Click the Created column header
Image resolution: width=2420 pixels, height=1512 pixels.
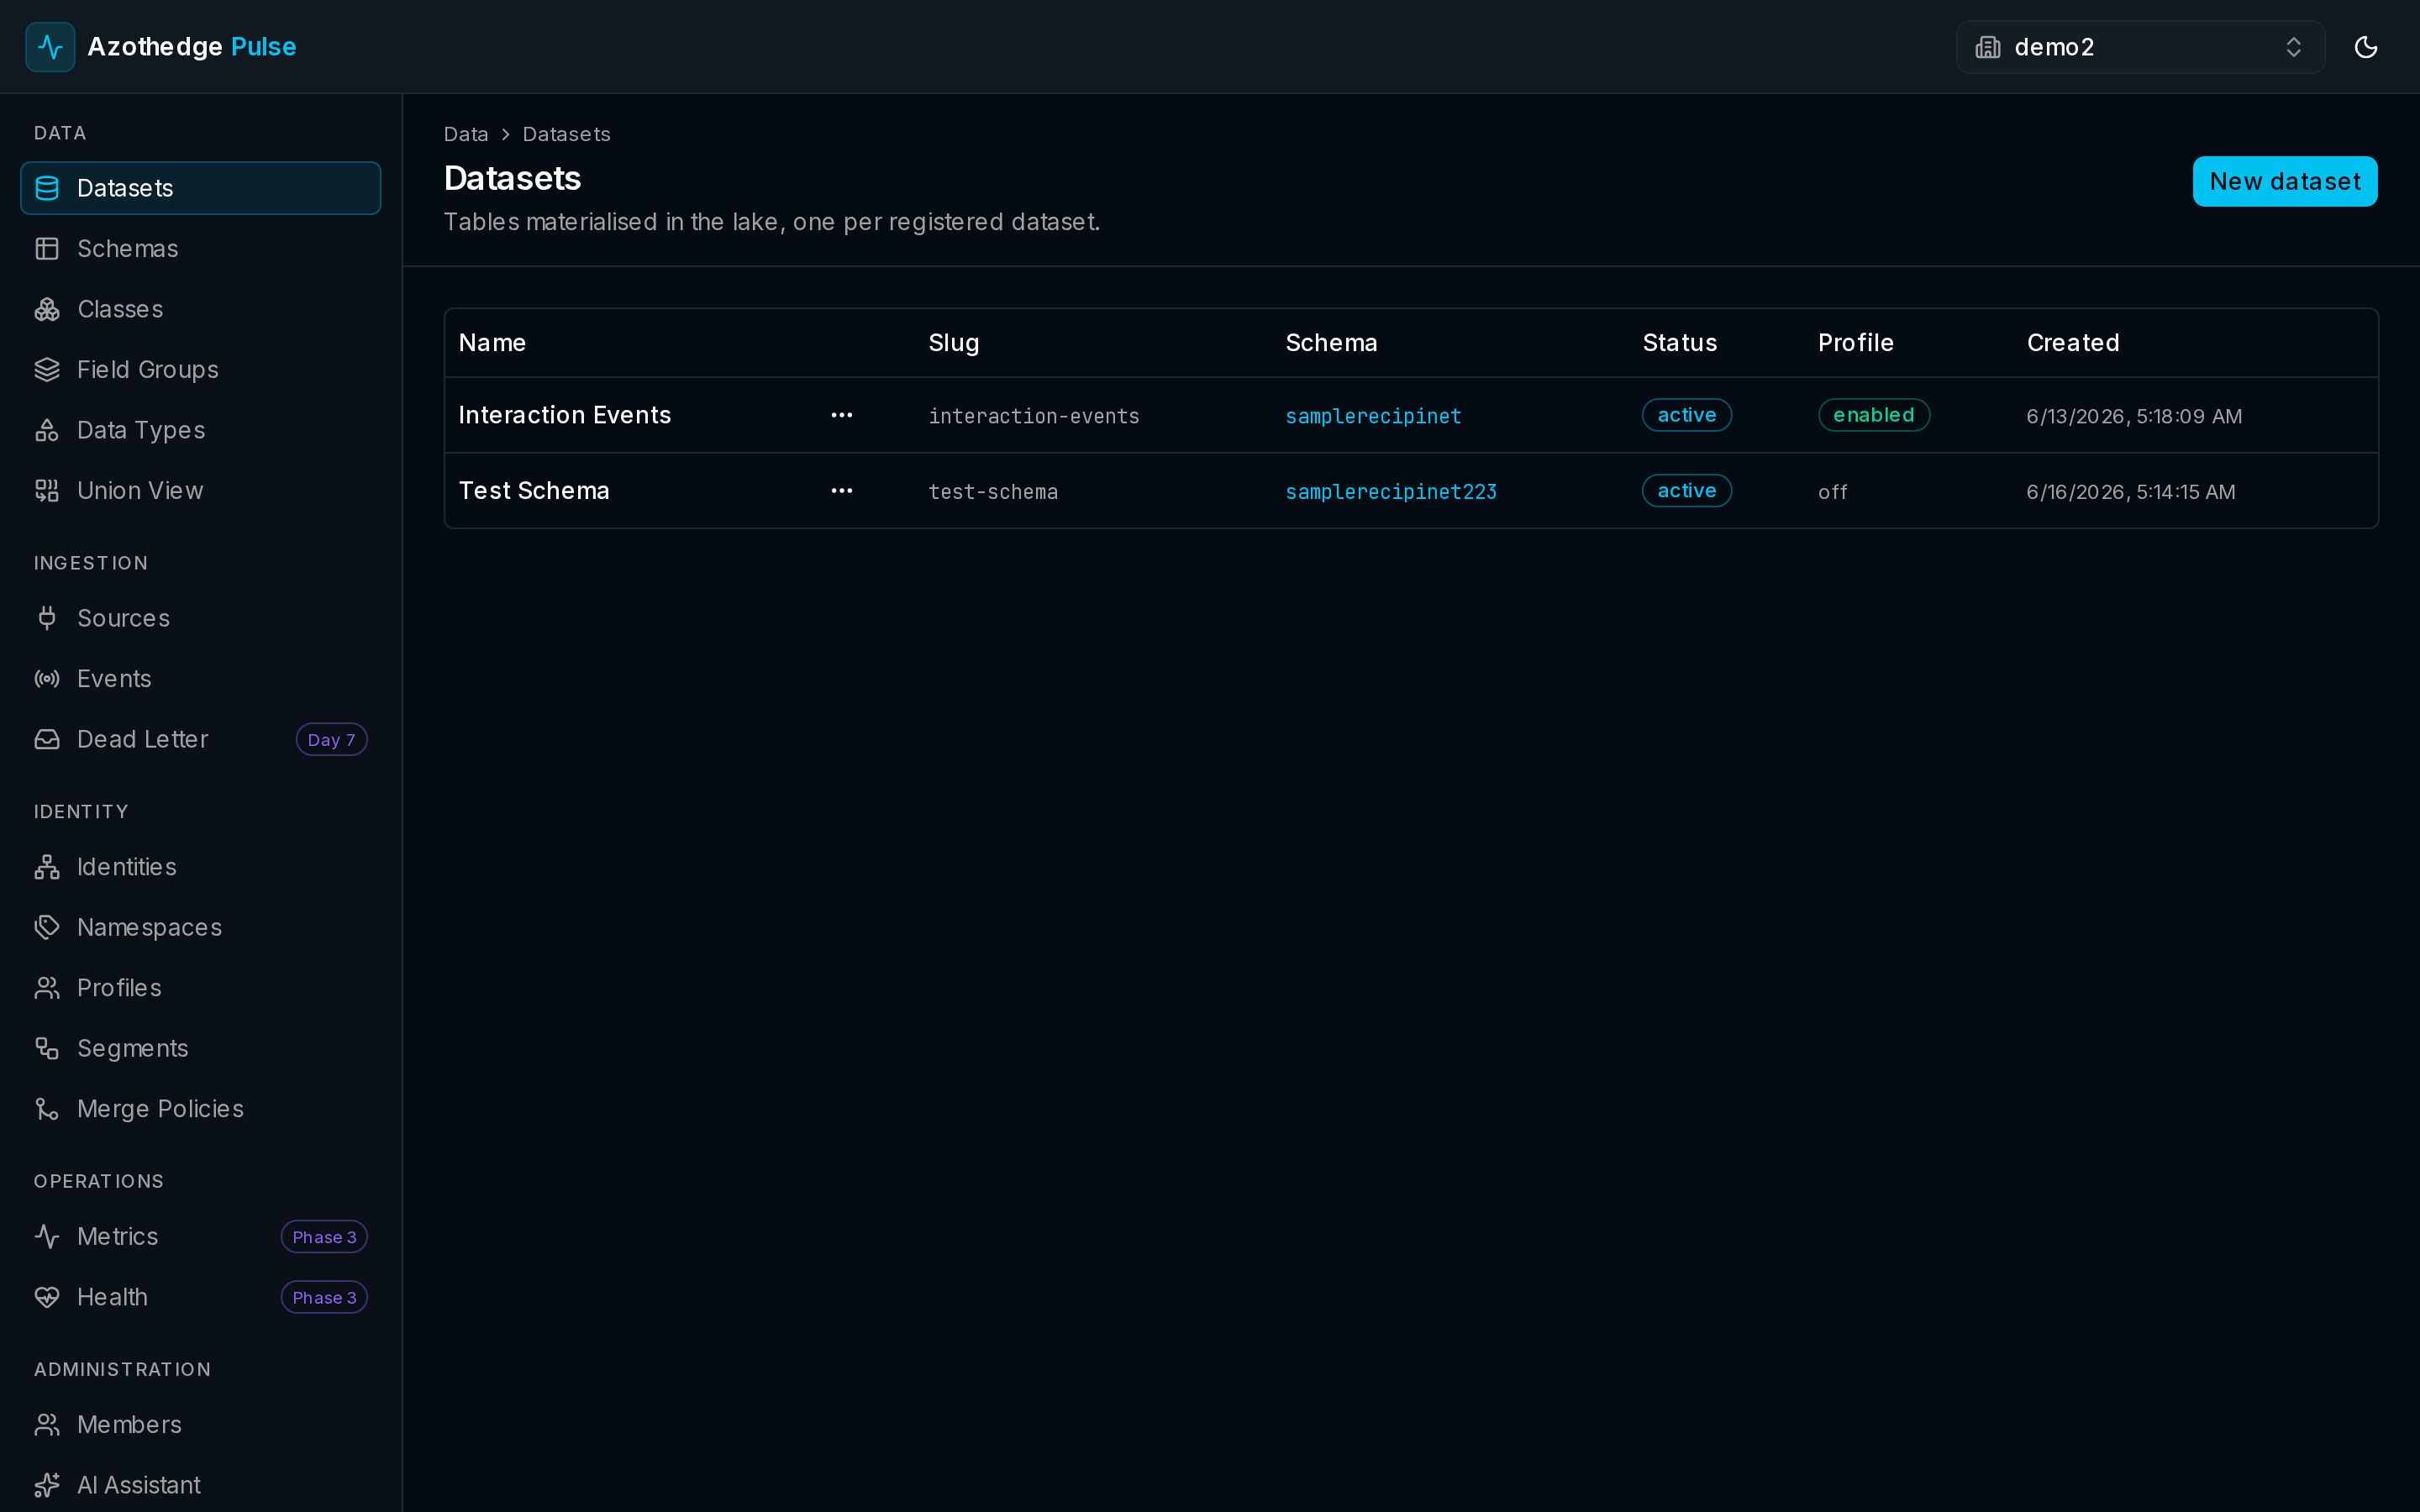coord(2073,343)
